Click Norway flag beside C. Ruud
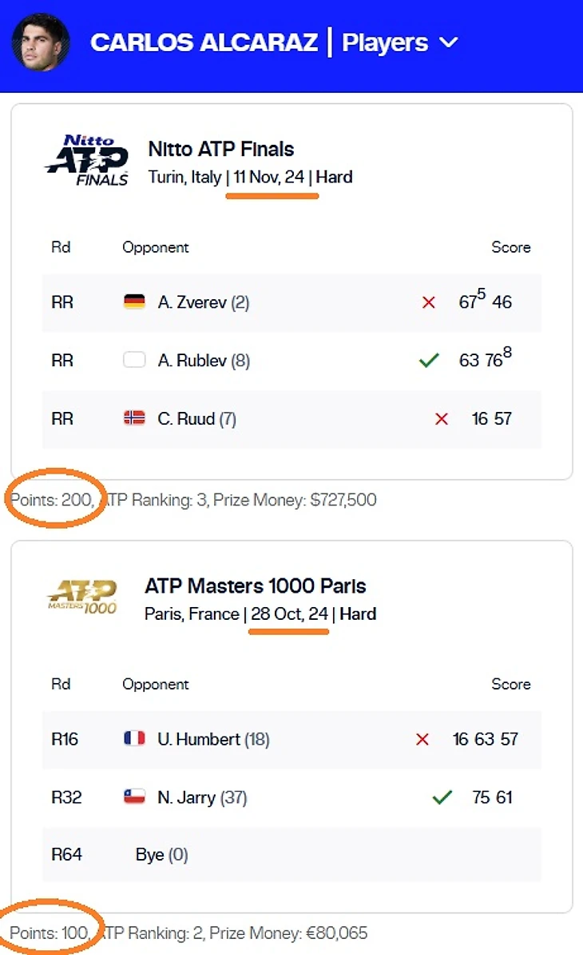Viewport: 583px width, 955px height. point(134,418)
